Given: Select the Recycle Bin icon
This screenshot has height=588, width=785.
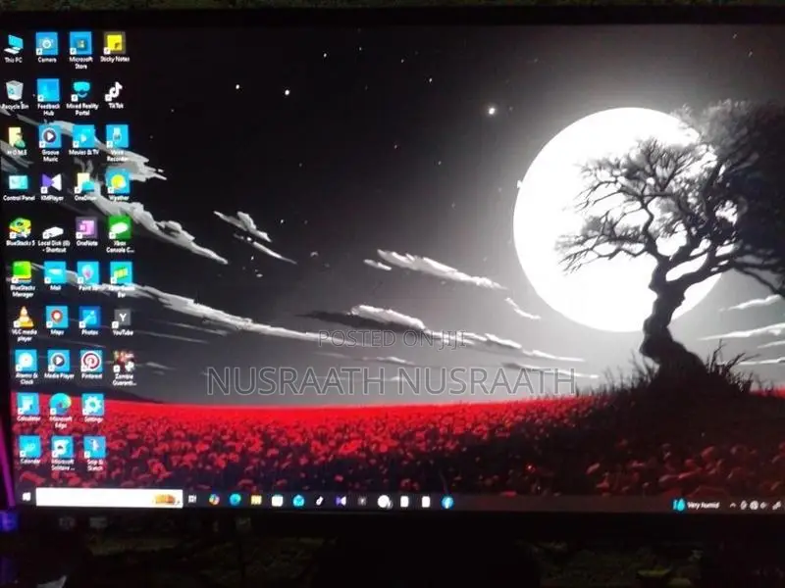Looking at the screenshot, I should [x=15, y=95].
